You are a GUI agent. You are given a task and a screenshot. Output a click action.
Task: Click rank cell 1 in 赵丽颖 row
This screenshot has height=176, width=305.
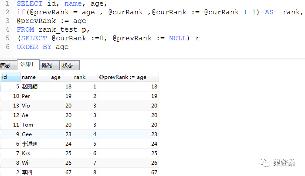click(85, 87)
